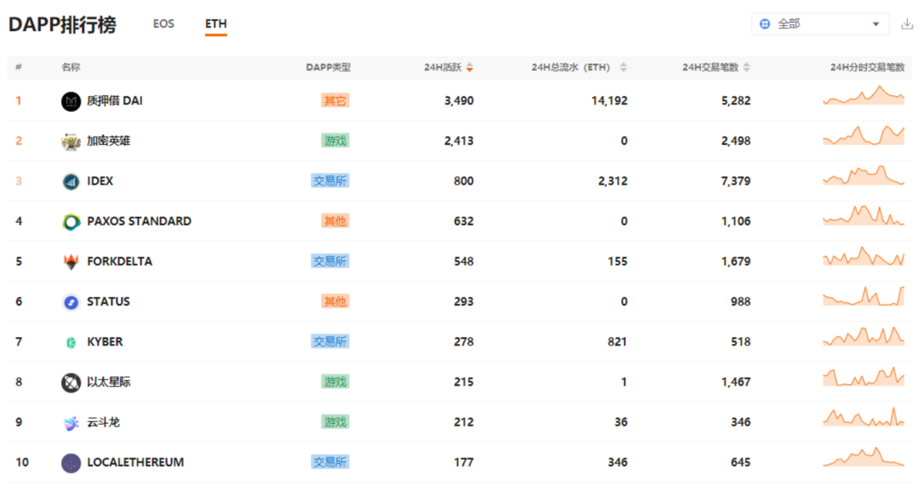Click the 24H活跃 value 3,490

[x=459, y=101]
